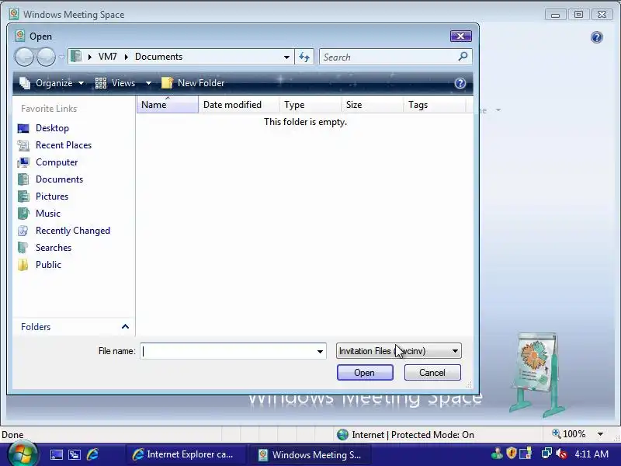621x466 pixels.
Task: Click the address bar folder icon
Action: pyautogui.click(x=76, y=57)
